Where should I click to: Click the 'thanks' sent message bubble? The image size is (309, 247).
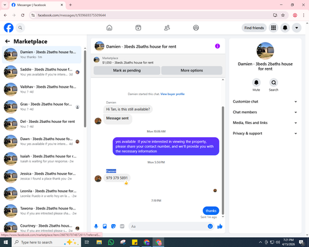211,211
